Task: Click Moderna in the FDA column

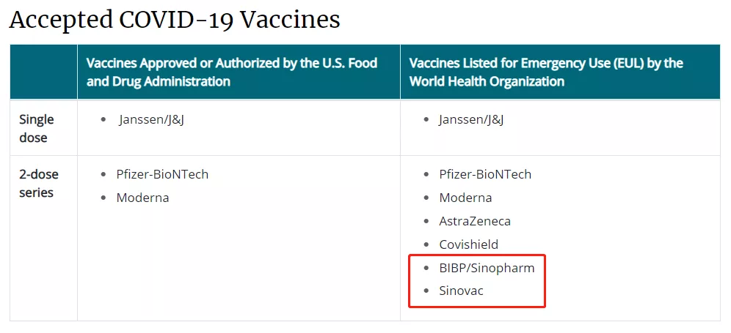Action: (x=142, y=198)
